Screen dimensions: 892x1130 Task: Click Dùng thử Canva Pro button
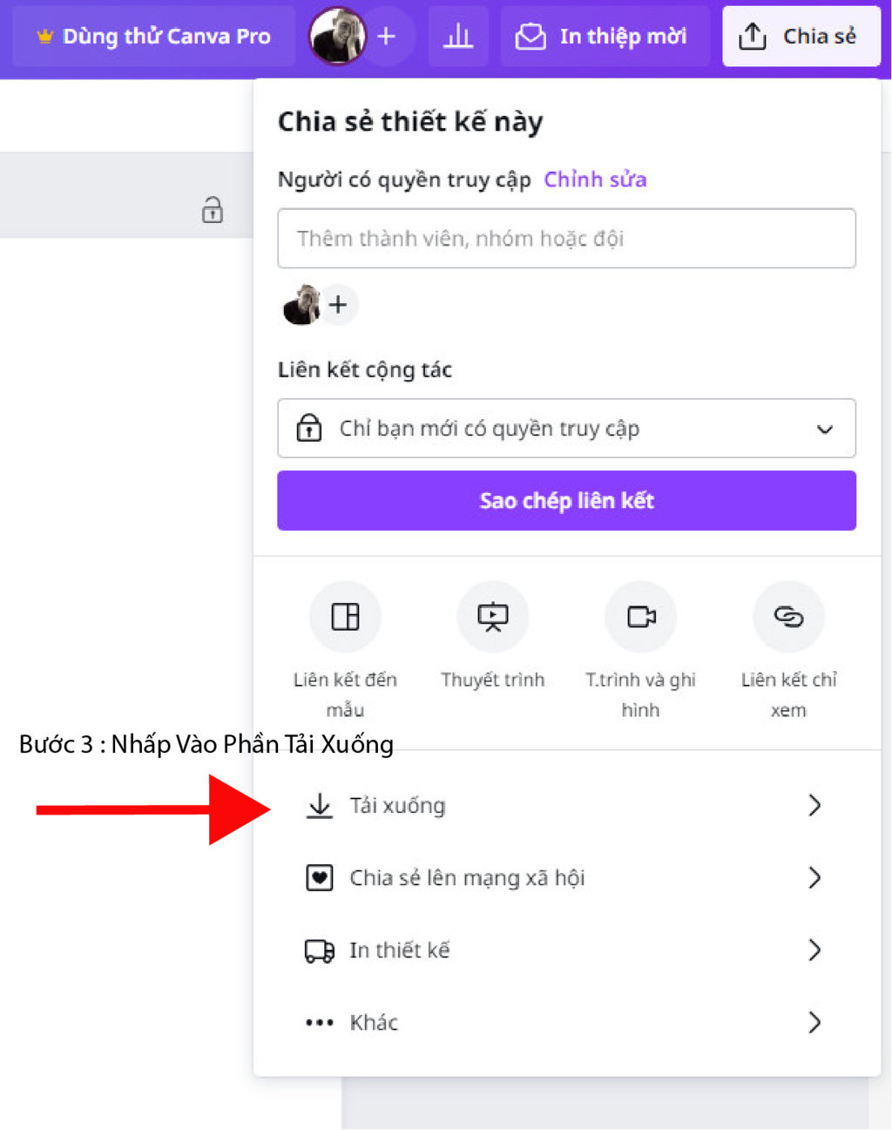(153, 37)
